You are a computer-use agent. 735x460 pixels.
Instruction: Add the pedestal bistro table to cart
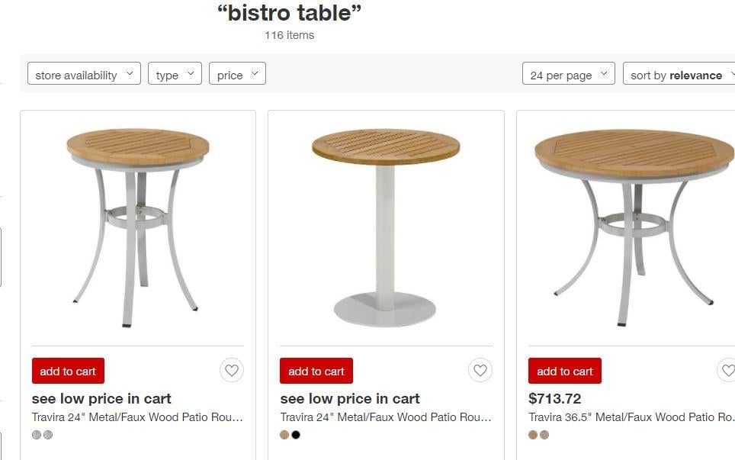316,371
